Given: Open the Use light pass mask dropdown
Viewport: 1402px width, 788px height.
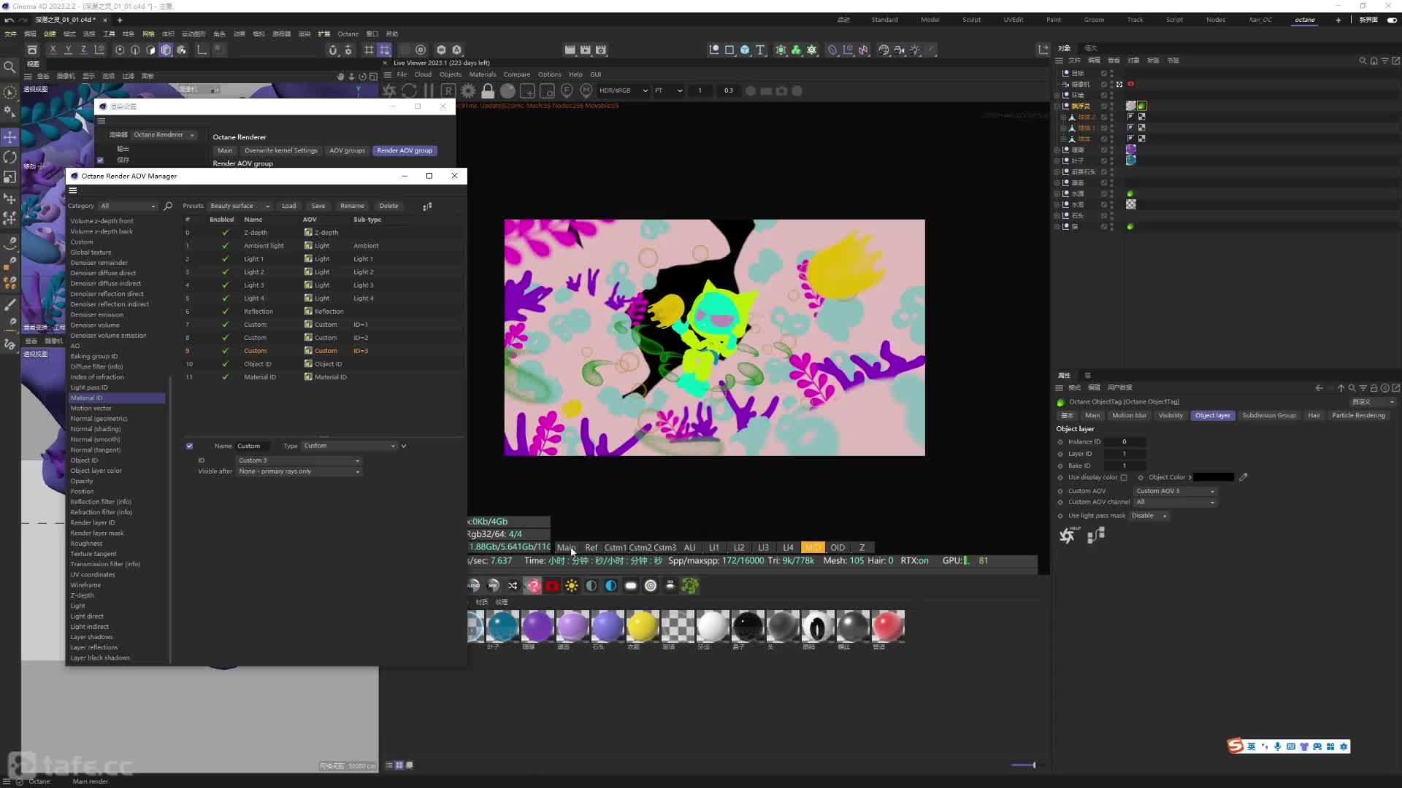Looking at the screenshot, I should 1149,516.
